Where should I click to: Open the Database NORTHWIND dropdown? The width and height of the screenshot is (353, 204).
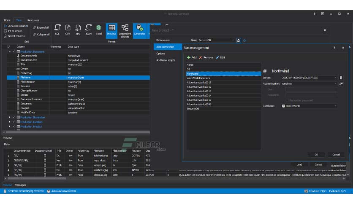(335, 106)
